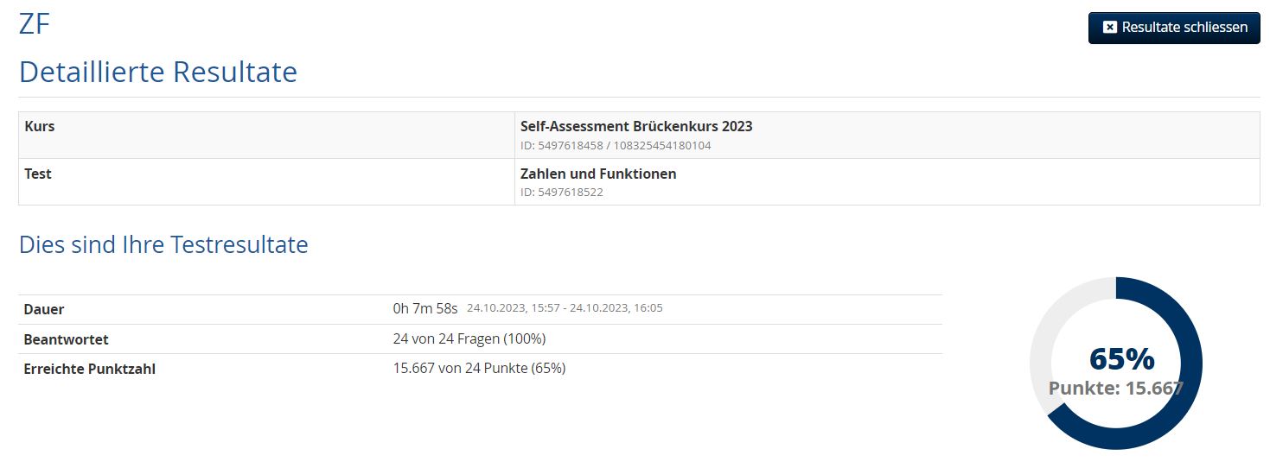Viewport: 1270px width, 468px height.
Task: Click the Dauer row label
Action: click(44, 309)
